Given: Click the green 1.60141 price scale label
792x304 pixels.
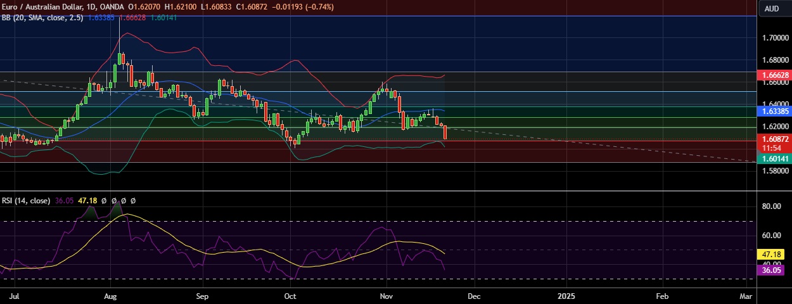Looking at the screenshot, I should click(x=775, y=160).
